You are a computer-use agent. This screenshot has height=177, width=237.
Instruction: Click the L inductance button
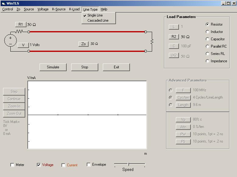174,27
